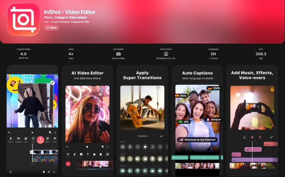Click the canvas pattern tool in AI Video Editor screenshot
This screenshot has height=177, width=285.
68,154
